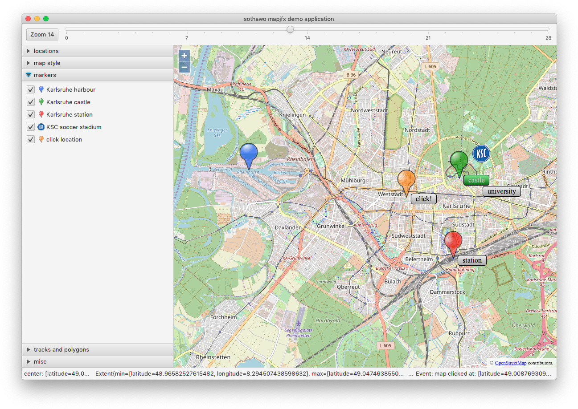This screenshot has width=578, height=409.
Task: Click the red station marker pin on map
Action: pyautogui.click(x=453, y=244)
